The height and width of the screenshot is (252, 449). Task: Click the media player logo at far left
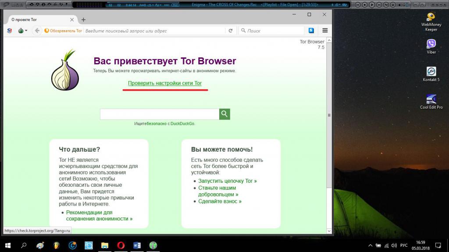pyautogui.click(x=6, y=4)
